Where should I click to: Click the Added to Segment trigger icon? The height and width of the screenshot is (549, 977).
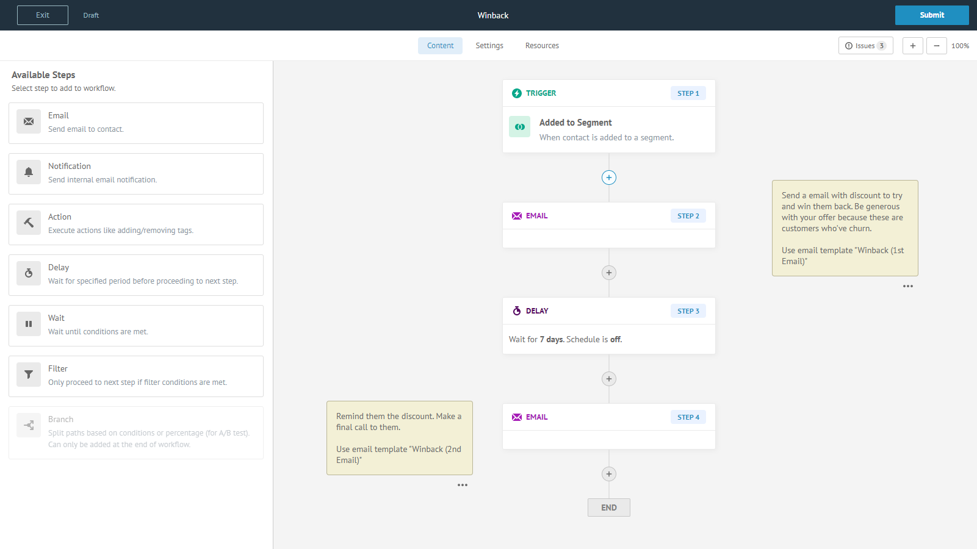coord(519,127)
